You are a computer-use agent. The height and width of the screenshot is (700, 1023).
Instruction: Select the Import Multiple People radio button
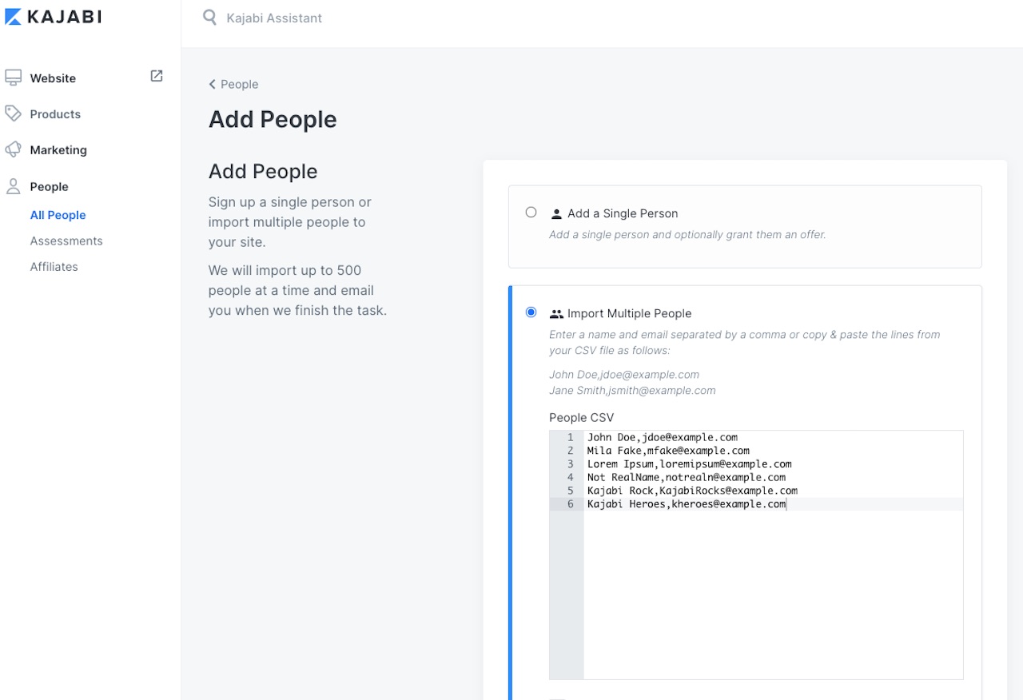531,312
